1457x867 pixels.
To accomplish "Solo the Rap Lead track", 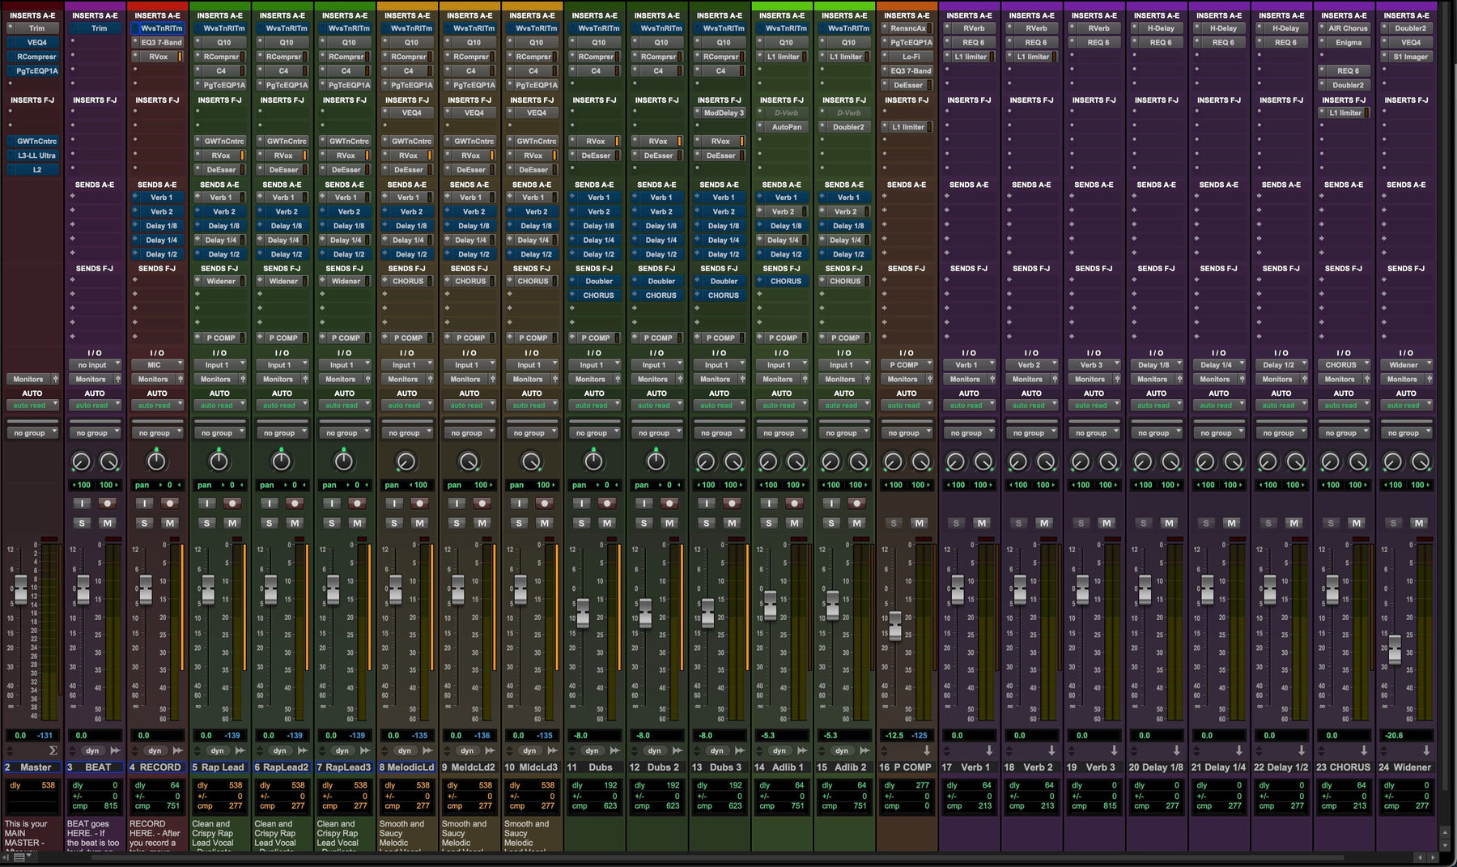I will pyautogui.click(x=207, y=523).
